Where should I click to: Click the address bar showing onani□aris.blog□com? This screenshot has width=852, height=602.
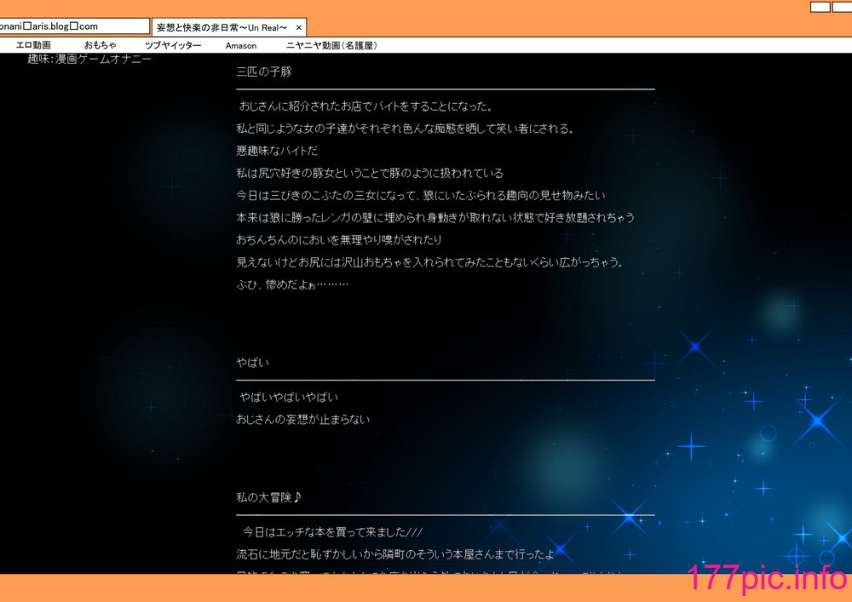[74, 26]
